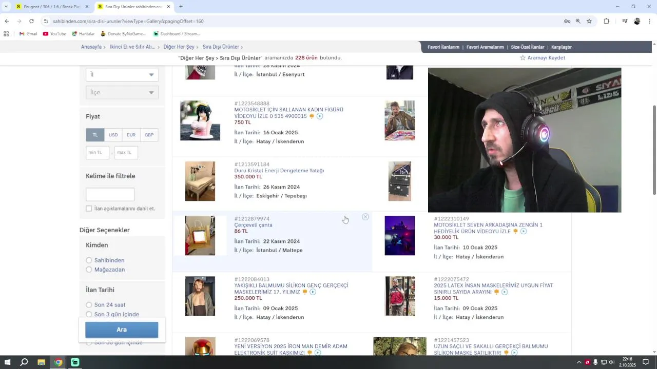657x369 pixels.
Task: Focus the max TL price field
Action: 126,152
